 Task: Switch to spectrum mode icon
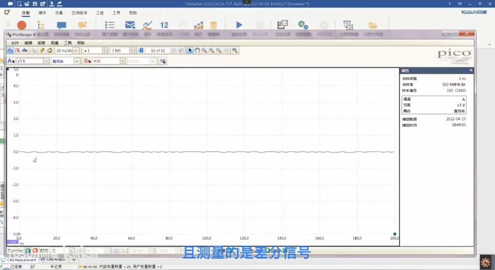click(x=25, y=50)
